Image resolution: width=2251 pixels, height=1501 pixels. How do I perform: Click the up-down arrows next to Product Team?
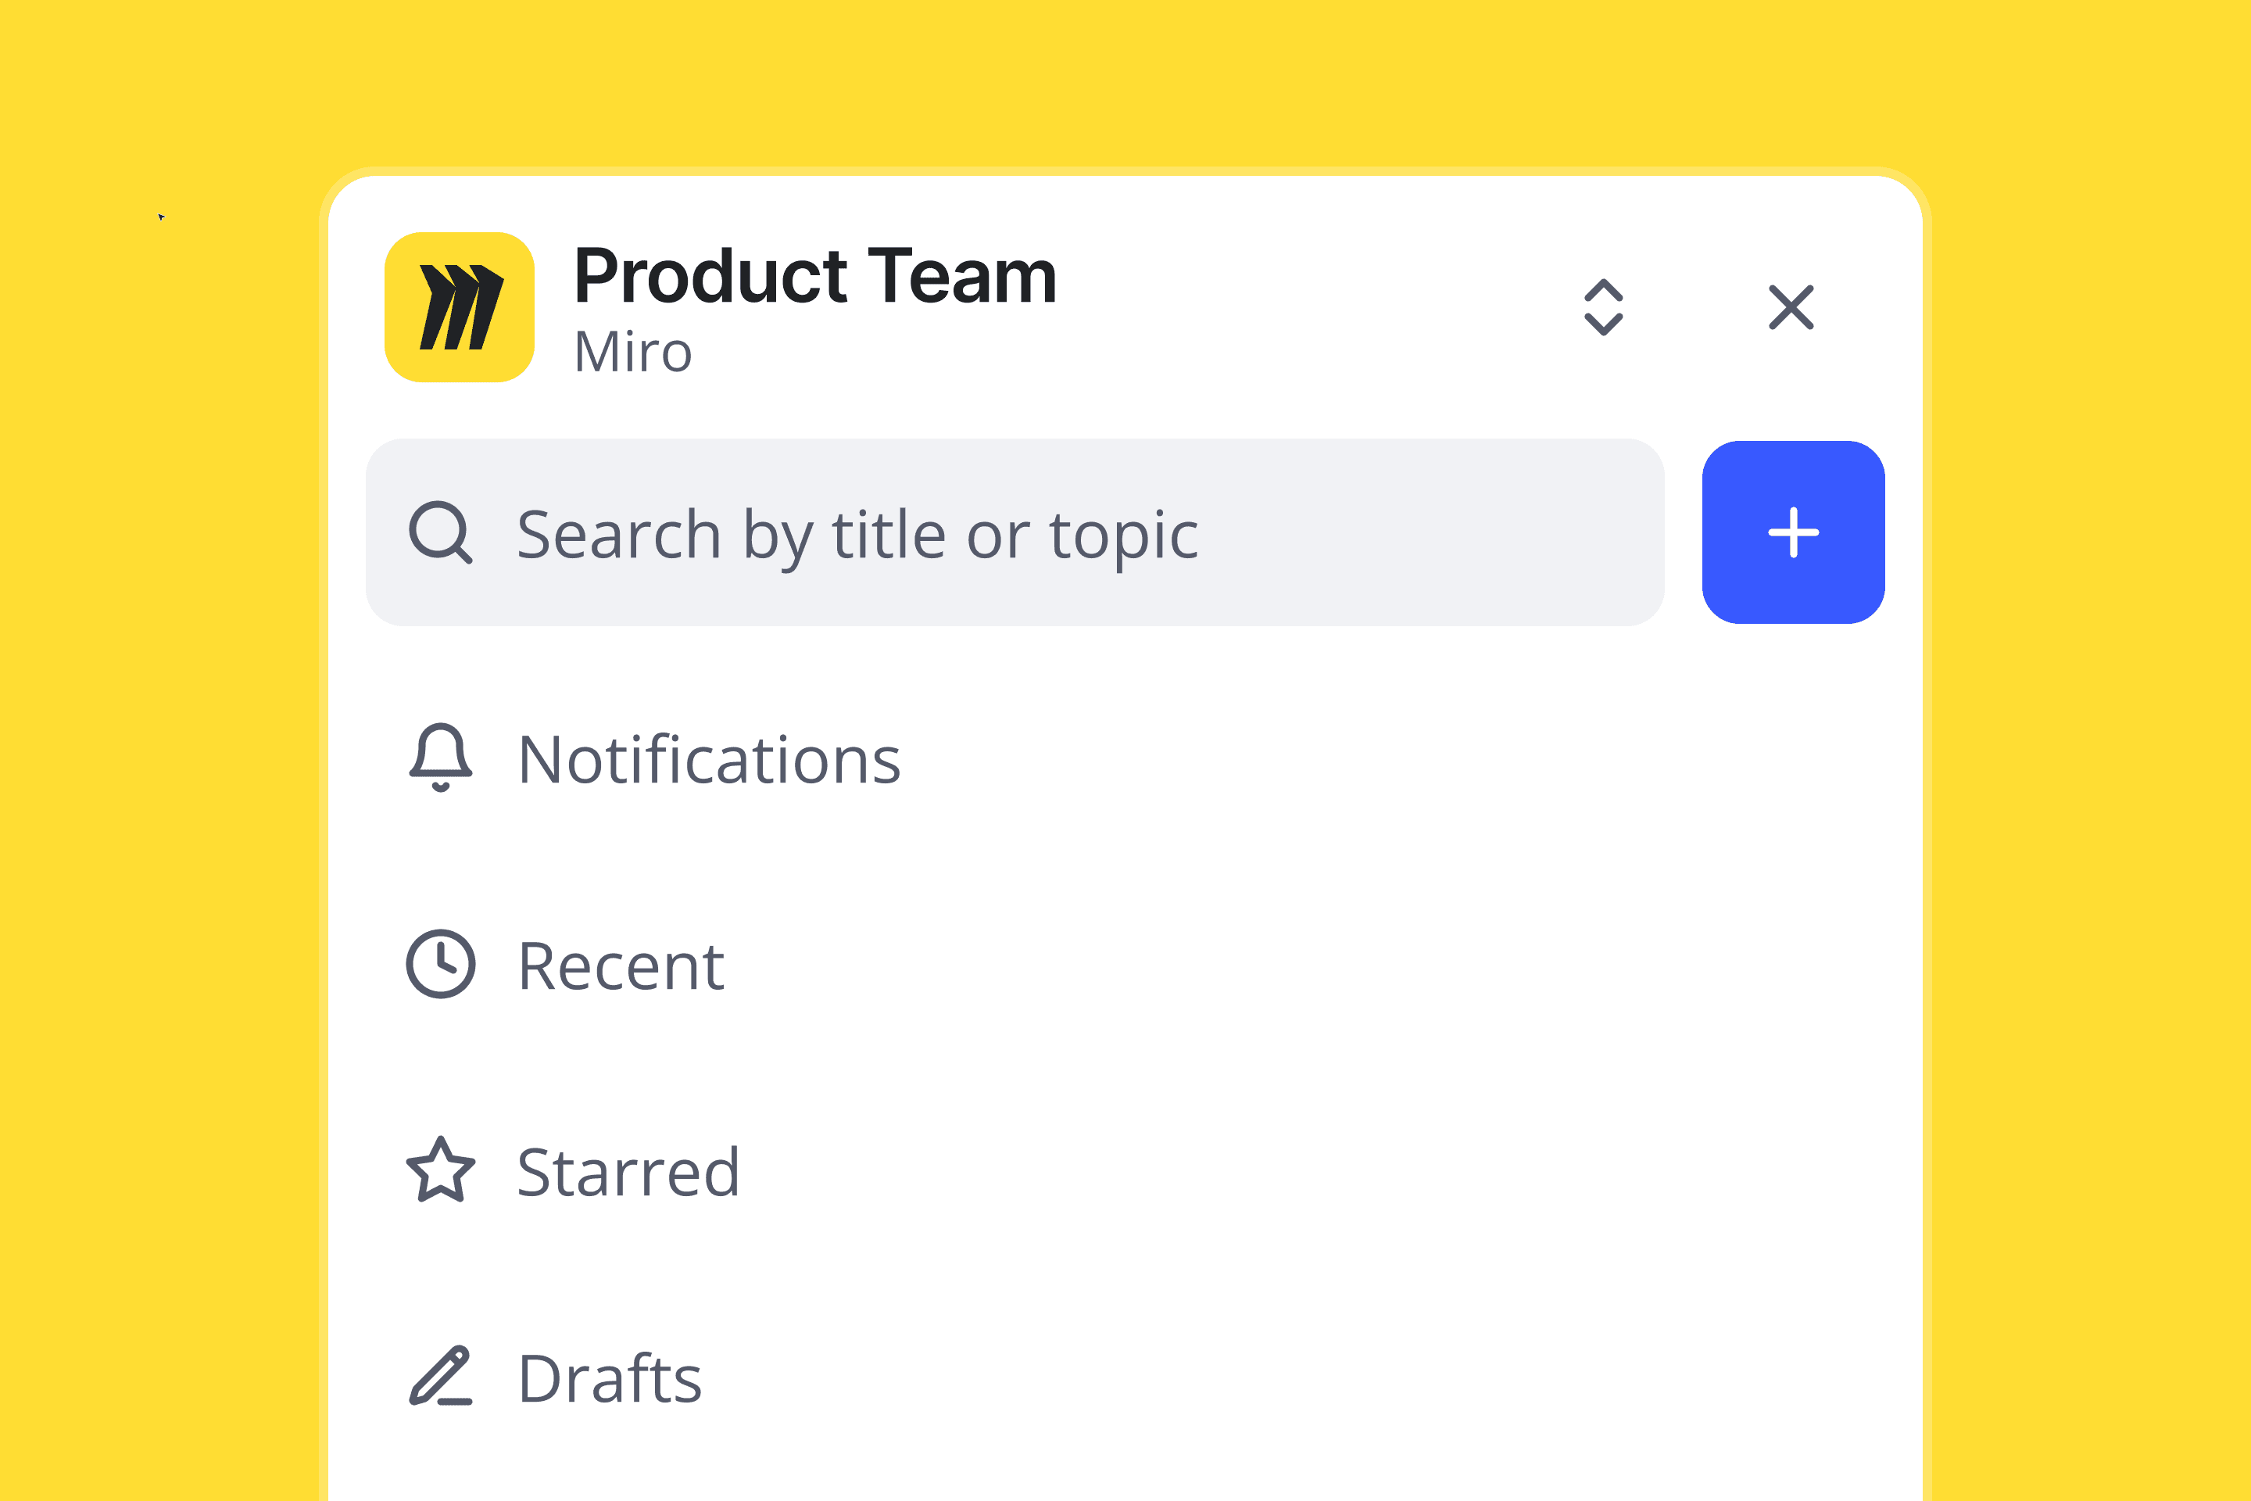tap(1605, 307)
